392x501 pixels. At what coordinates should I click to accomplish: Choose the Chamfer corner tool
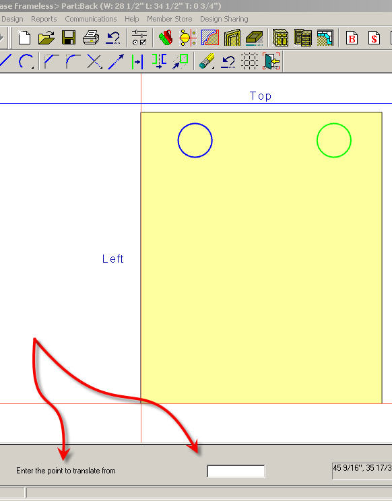(x=51, y=61)
